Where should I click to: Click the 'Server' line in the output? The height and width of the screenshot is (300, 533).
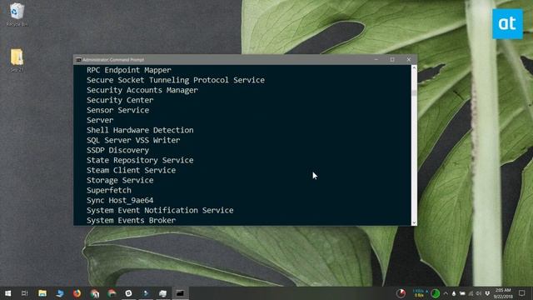click(x=100, y=120)
